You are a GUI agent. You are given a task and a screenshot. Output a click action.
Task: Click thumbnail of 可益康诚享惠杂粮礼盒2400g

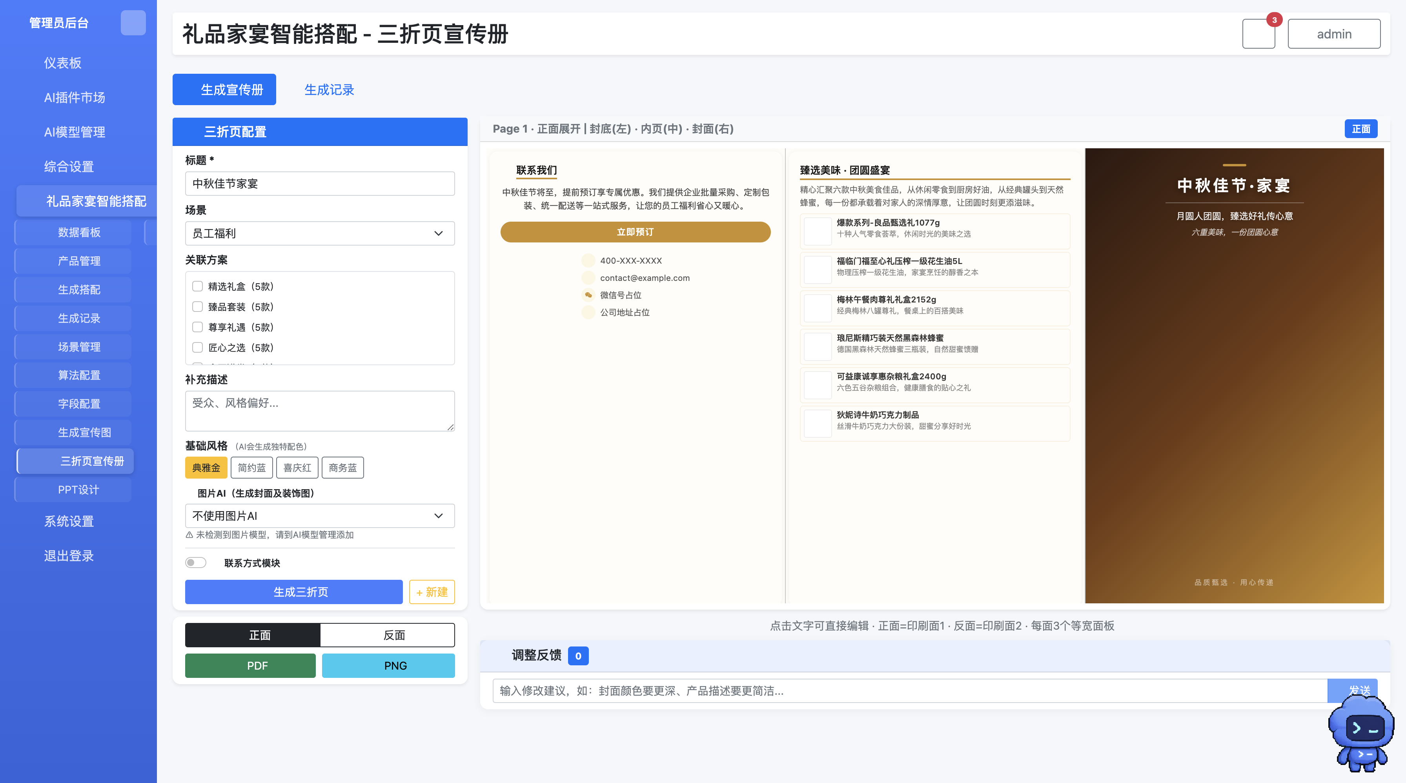818,385
